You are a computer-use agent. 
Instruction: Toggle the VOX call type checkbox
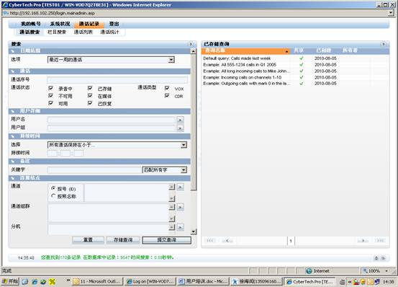(167, 88)
